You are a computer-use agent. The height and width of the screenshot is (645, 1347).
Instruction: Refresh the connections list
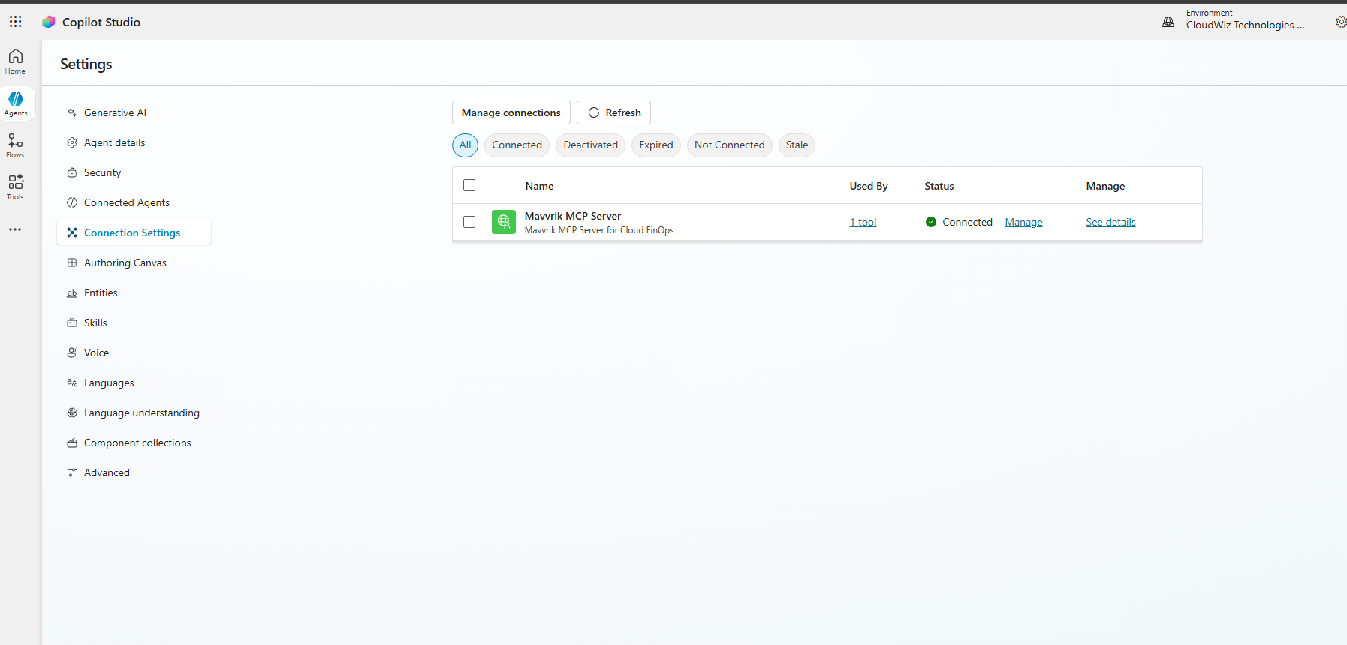[x=613, y=112]
